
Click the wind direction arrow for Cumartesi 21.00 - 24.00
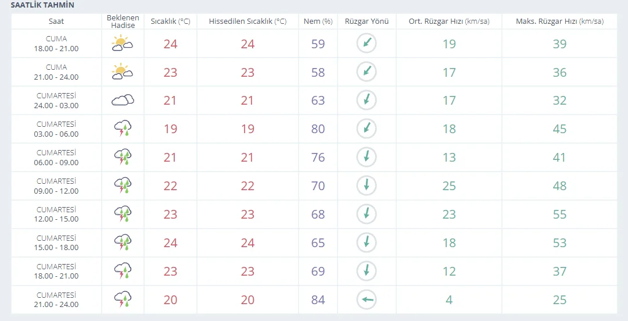(367, 299)
